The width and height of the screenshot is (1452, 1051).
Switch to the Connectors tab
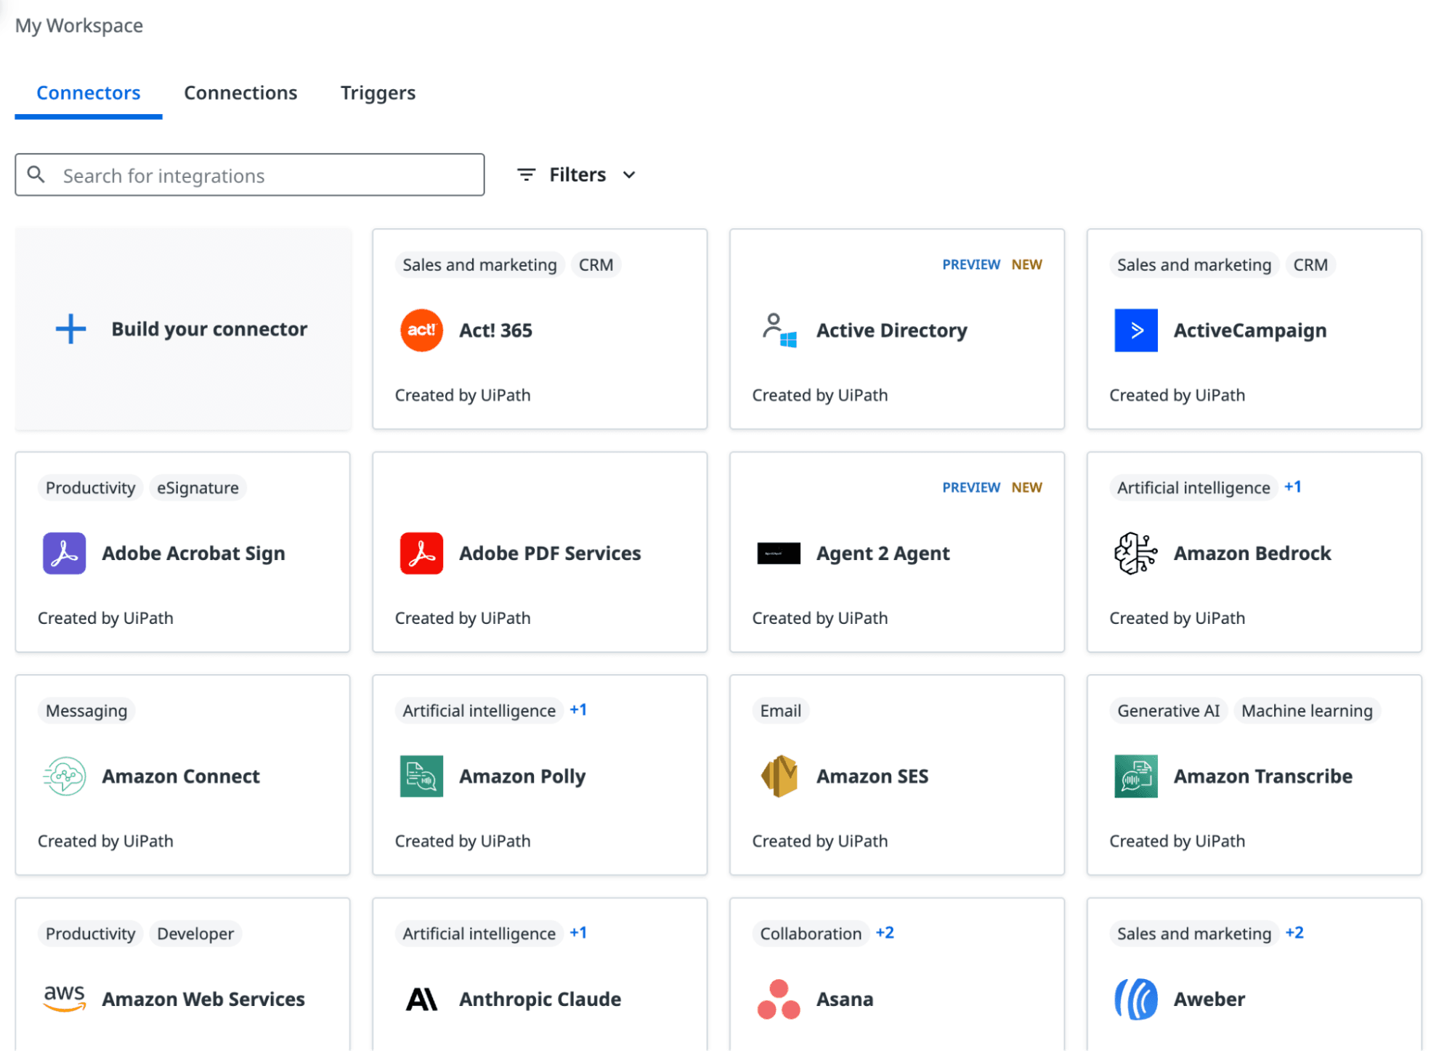coord(88,93)
